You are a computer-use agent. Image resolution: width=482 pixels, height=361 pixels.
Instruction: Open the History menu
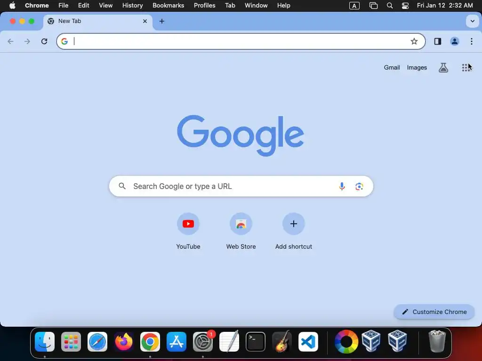pos(132,6)
